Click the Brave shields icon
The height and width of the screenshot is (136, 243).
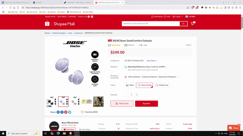pyautogui.click(x=193, y=8)
